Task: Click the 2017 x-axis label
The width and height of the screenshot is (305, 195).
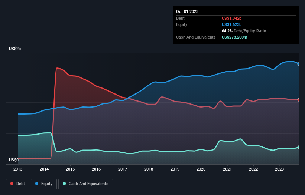Action: (123, 169)
